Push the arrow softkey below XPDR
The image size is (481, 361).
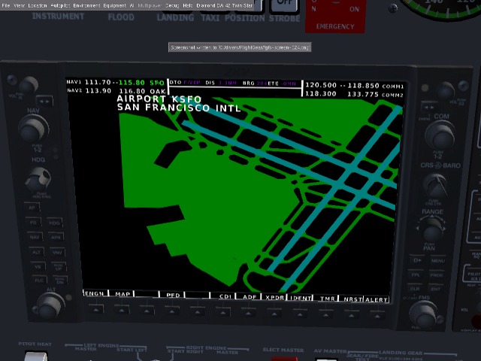click(274, 314)
